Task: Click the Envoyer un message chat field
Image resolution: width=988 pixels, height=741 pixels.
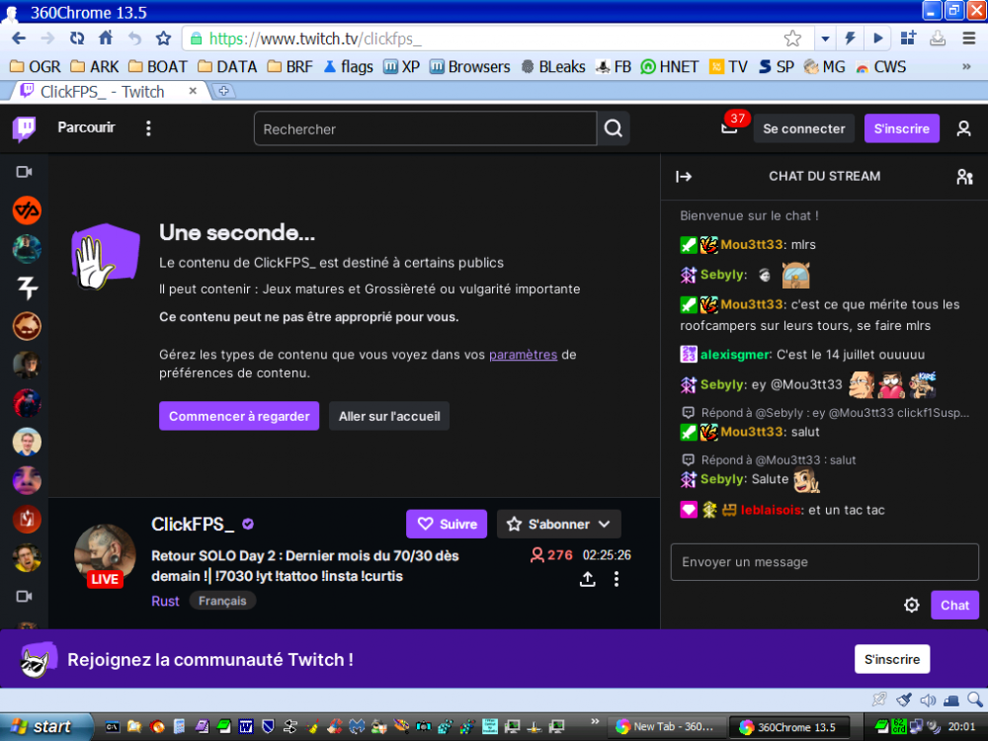Action: pos(825,561)
